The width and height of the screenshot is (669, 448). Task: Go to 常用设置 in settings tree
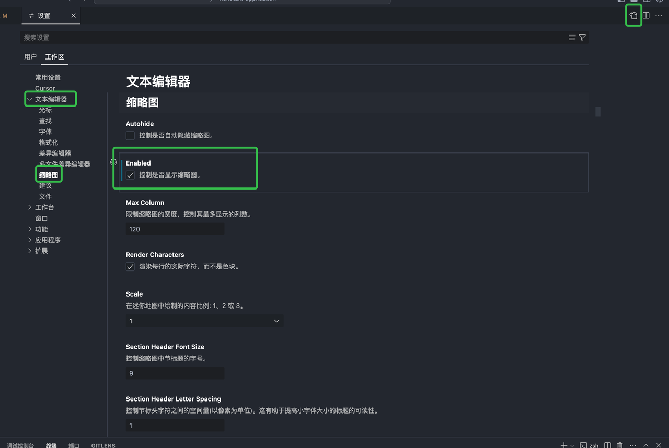pyautogui.click(x=48, y=77)
